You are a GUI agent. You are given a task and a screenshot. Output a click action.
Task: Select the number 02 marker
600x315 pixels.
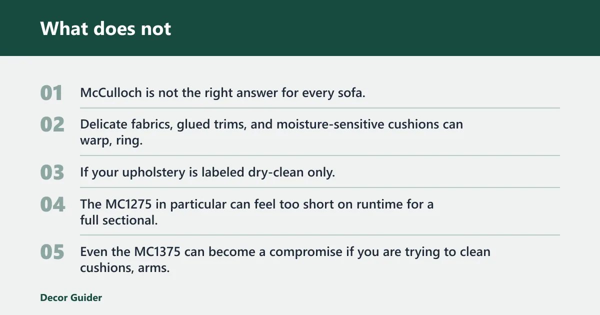(52, 124)
